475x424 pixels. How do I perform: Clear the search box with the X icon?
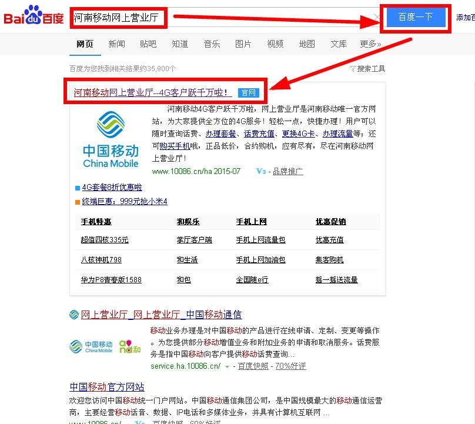click(x=377, y=18)
